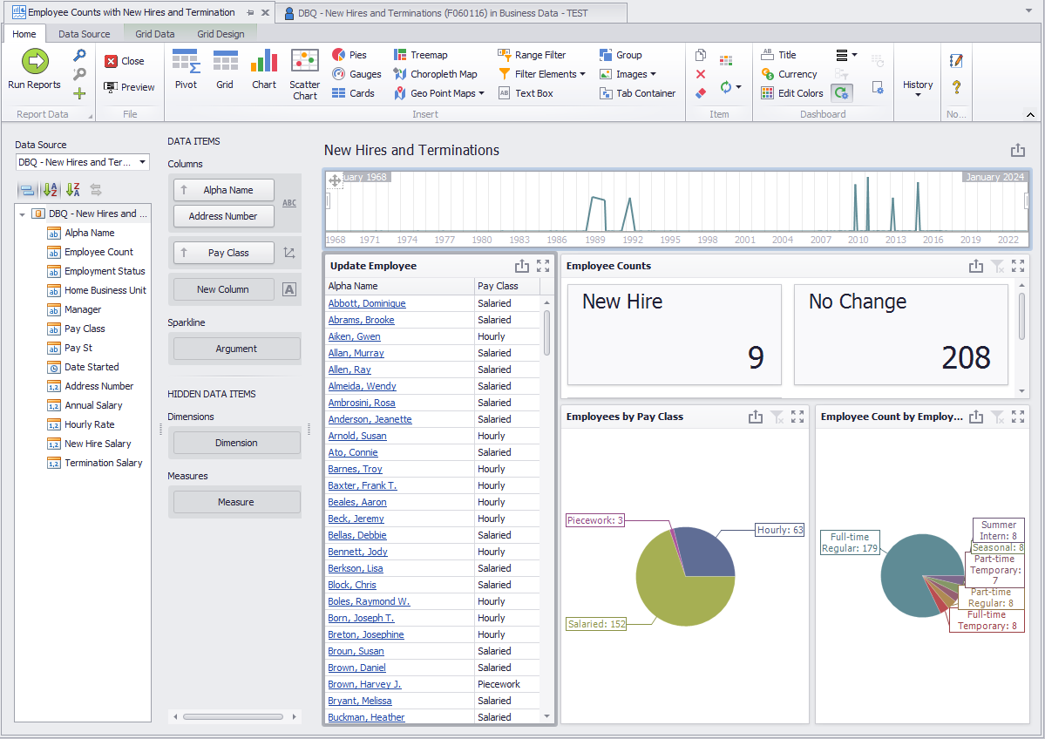Image resolution: width=1045 pixels, height=739 pixels.
Task: Click the sort A-Z ascending icon
Action: point(50,190)
